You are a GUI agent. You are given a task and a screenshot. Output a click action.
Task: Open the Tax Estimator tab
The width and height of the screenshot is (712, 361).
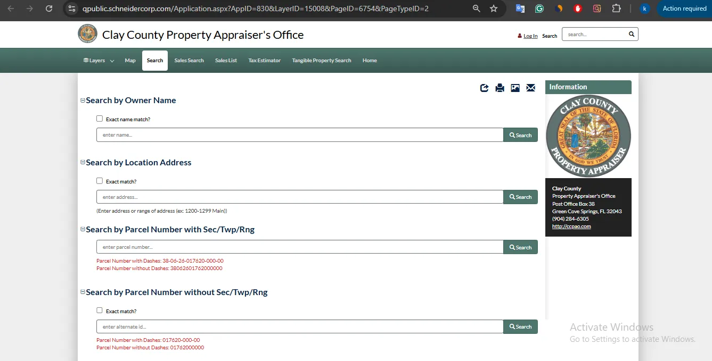[264, 61]
